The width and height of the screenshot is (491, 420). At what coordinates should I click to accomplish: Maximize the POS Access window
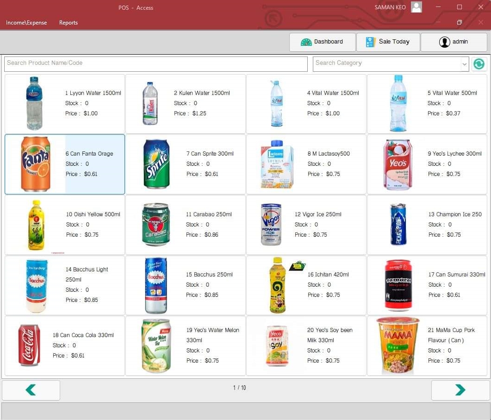coord(460,7)
